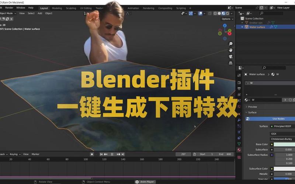This screenshot has height=184, width=295.
Task: Switch to Scripting workspace tab
Action: pos(181,8)
